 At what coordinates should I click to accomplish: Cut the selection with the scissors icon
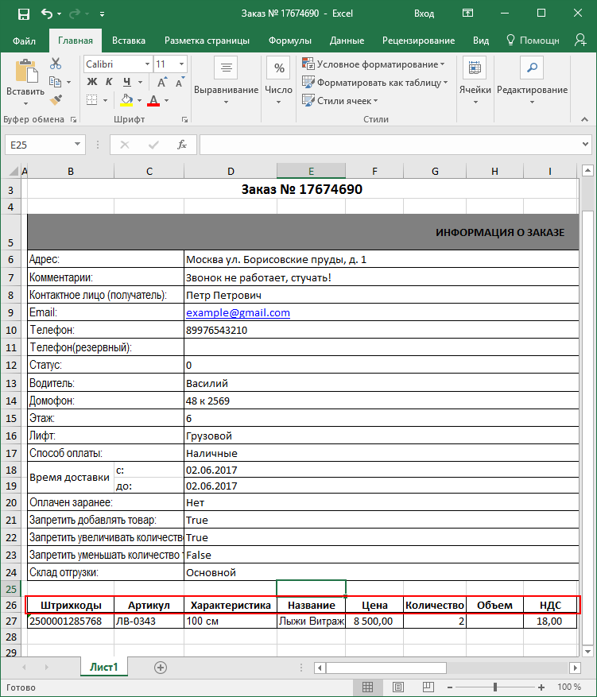click(56, 64)
